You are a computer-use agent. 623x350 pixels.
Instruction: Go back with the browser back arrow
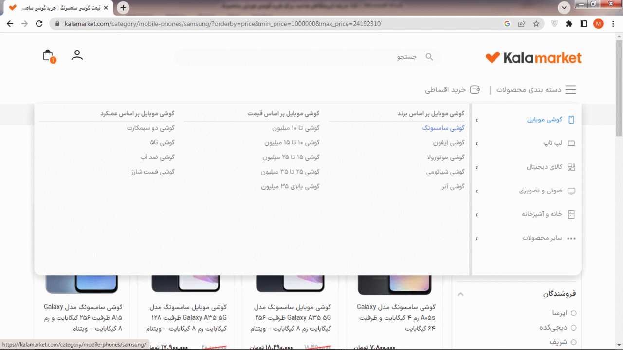10,24
